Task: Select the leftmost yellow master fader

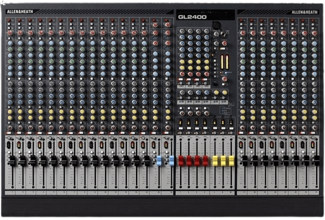Action: (215, 160)
